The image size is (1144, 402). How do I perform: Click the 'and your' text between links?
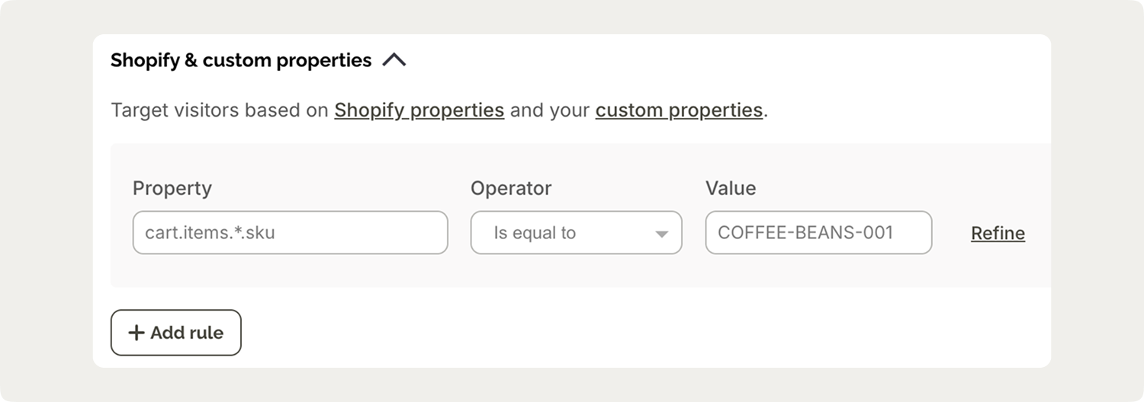point(549,110)
